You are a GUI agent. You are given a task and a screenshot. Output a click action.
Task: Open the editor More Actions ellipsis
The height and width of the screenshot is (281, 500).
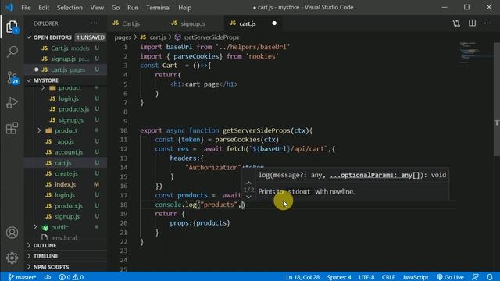pyautogui.click(x=487, y=23)
